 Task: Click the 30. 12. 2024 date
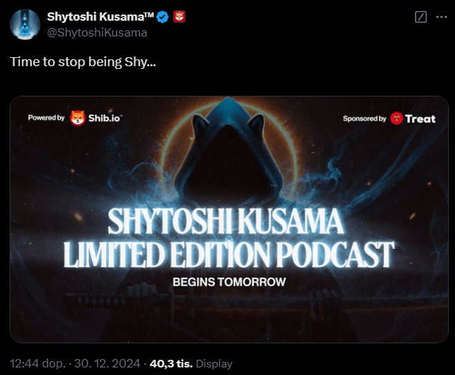pyautogui.click(x=107, y=363)
